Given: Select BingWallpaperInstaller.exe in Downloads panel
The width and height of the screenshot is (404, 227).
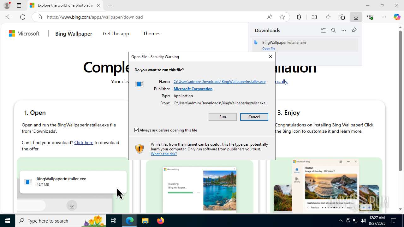Looking at the screenshot, I should pos(305,45).
